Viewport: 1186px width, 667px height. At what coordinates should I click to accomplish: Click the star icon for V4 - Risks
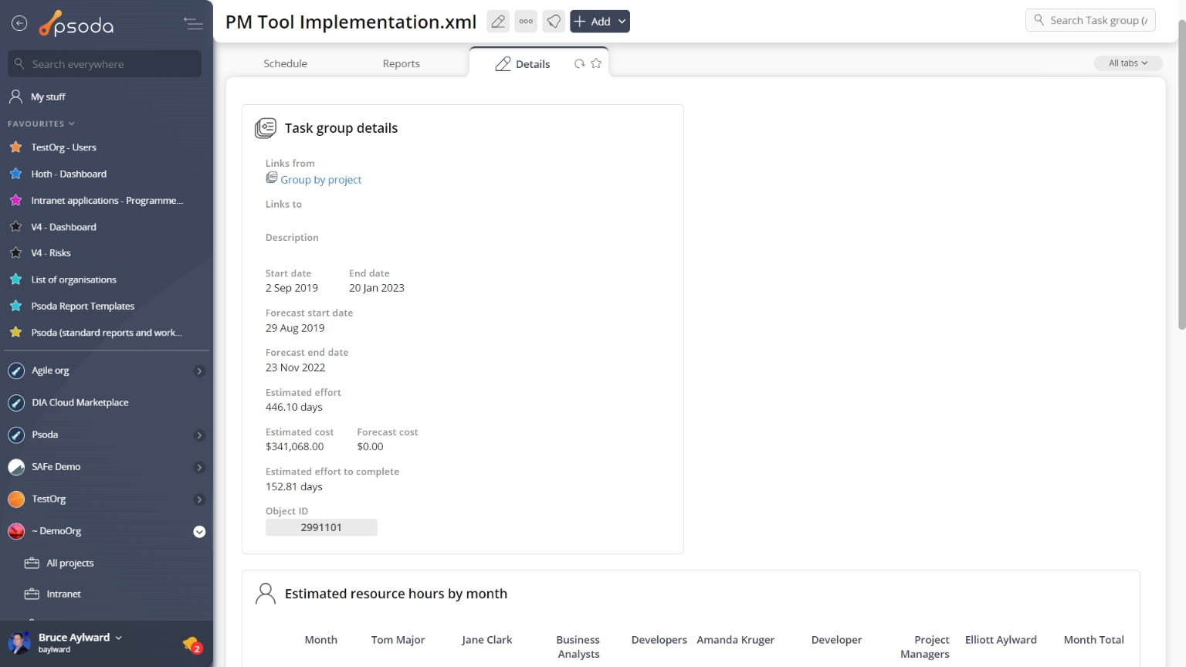click(15, 252)
